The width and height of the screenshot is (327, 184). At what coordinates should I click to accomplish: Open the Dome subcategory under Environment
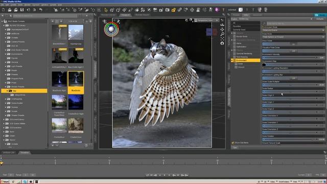click(241, 64)
